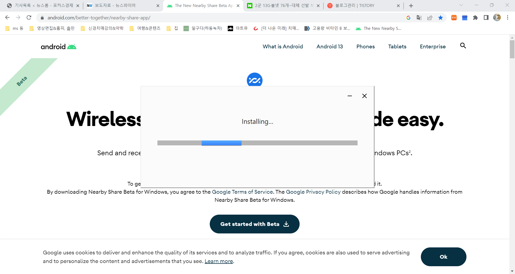Click the android logo
Image resolution: width=515 pixels, height=274 pixels.
click(58, 47)
